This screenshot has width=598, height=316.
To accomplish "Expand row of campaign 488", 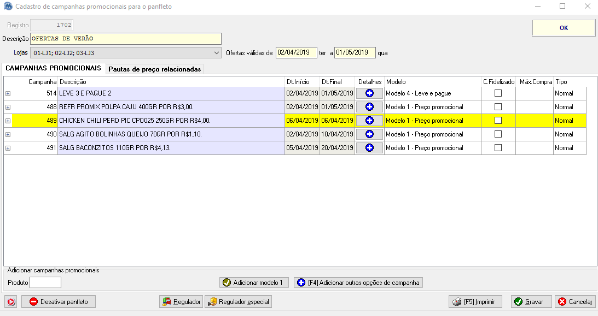I will [8, 107].
